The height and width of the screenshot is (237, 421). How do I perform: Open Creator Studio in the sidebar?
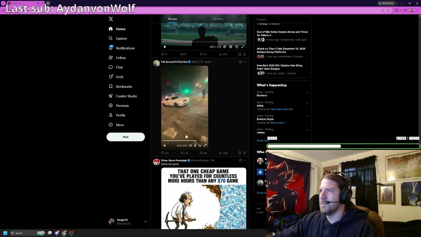123,96
